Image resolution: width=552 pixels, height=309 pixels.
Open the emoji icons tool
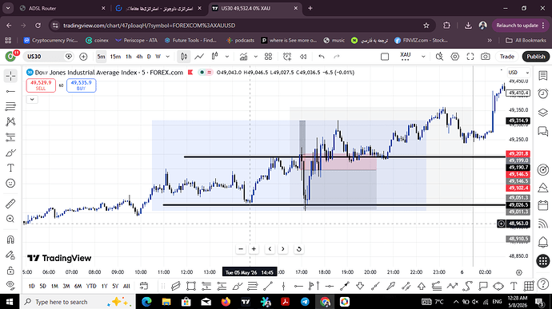[x=10, y=183]
